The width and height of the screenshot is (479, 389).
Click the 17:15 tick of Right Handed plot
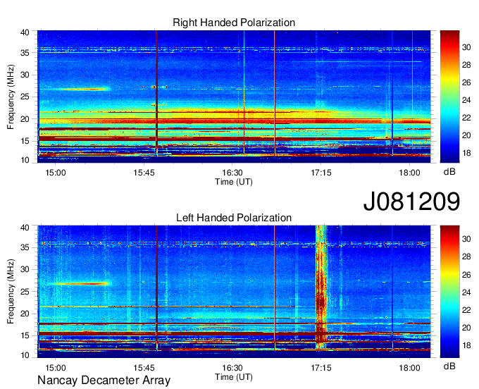coord(321,173)
